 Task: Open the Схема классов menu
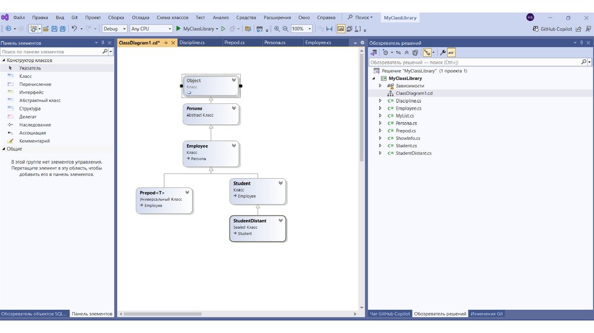click(172, 18)
